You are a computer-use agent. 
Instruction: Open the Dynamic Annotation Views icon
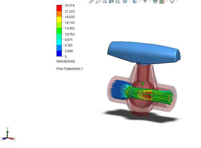click(118, 1)
